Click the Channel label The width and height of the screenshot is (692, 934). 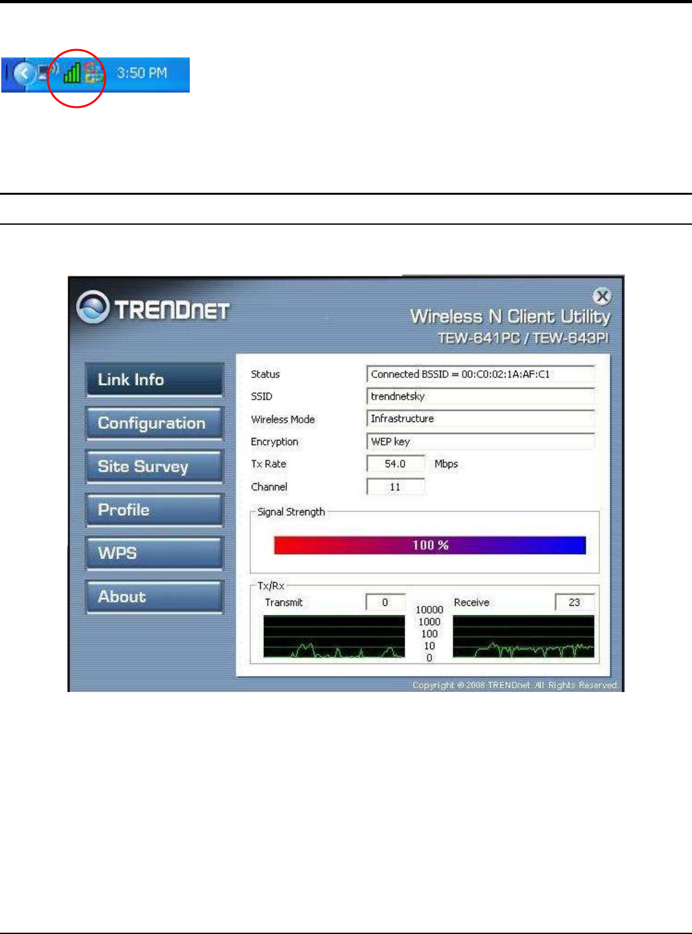pyautogui.click(x=269, y=486)
